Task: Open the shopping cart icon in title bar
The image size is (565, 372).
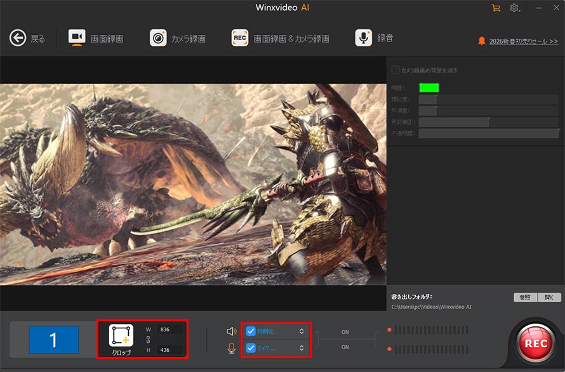Action: point(496,8)
